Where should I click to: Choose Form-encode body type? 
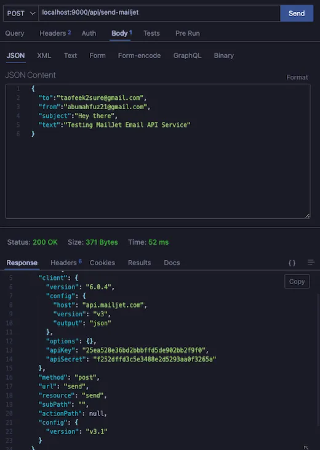(x=139, y=55)
